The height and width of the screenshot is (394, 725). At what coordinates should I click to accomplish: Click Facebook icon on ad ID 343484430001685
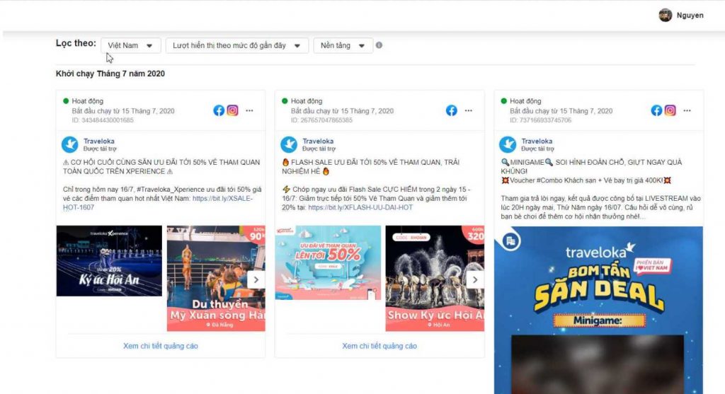[x=219, y=110]
